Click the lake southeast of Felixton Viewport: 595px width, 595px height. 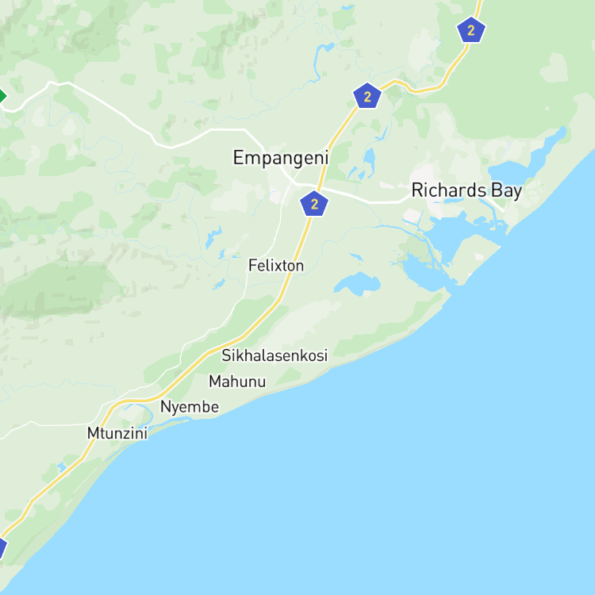358,284
